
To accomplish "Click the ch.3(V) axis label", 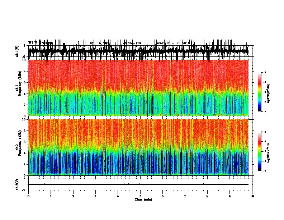I will [17, 184].
